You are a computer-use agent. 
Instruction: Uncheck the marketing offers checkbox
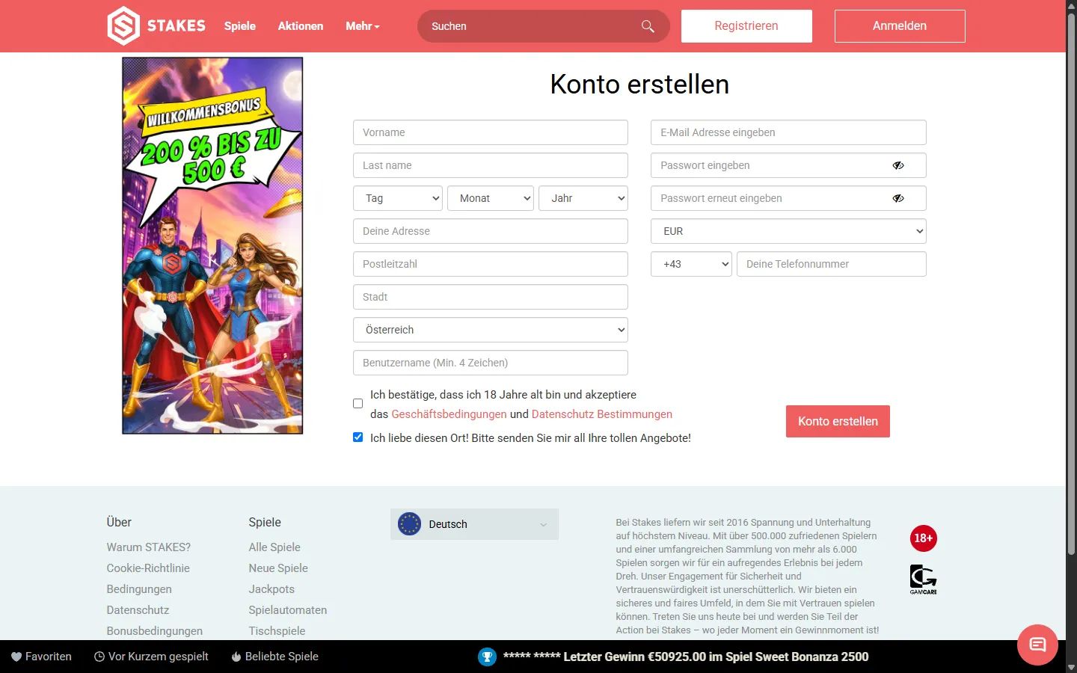[x=358, y=437]
